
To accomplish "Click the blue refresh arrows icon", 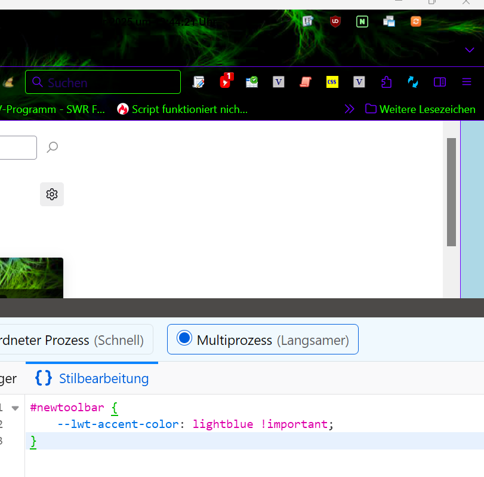I will (x=413, y=82).
